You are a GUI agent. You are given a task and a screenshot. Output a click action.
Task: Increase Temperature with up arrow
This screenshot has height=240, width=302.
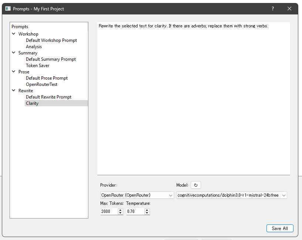pos(147,210)
